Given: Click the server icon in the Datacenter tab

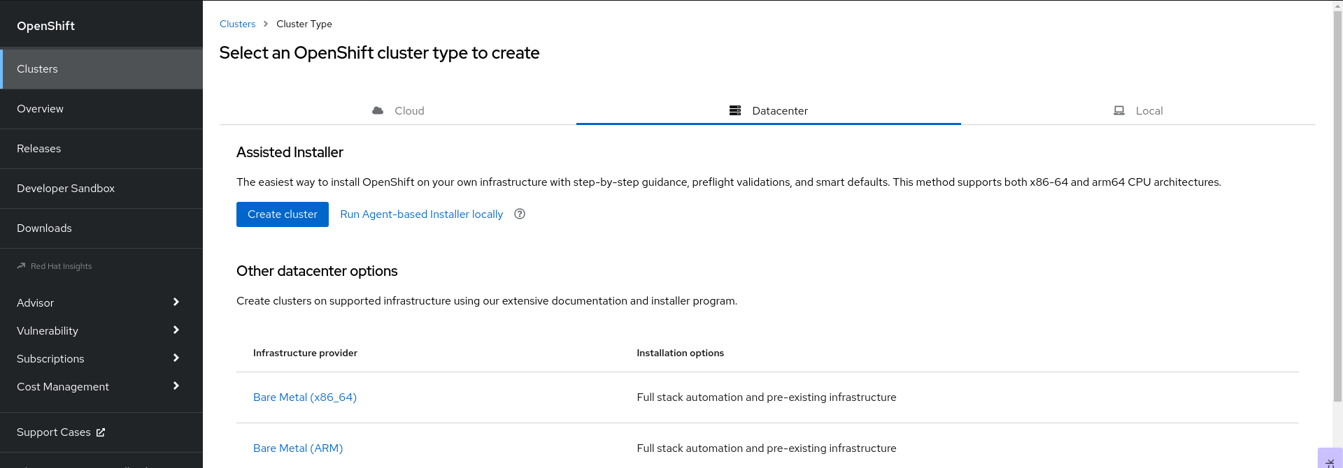Looking at the screenshot, I should 735,110.
